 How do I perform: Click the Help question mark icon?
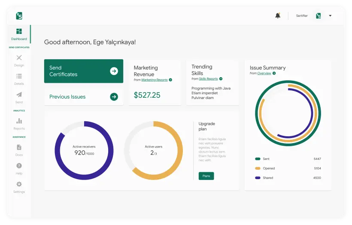(x=19, y=166)
